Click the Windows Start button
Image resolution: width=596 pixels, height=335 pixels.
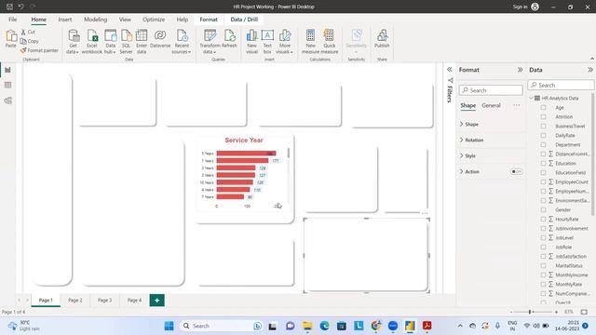pyautogui.click(x=169, y=326)
